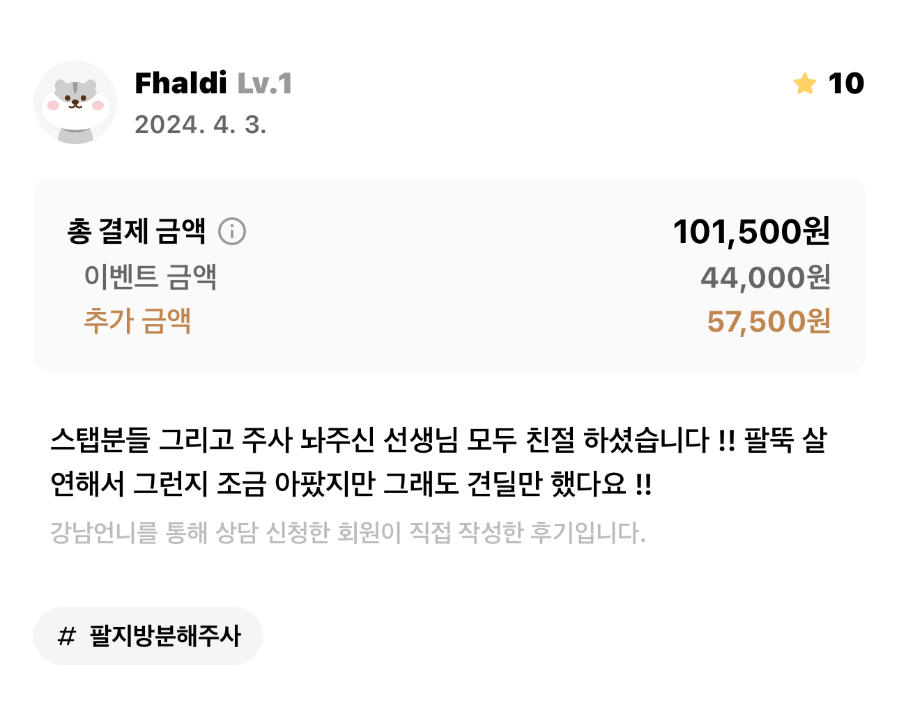
Task: Open the info icon beside 총 결제 금액
Action: pos(232,231)
